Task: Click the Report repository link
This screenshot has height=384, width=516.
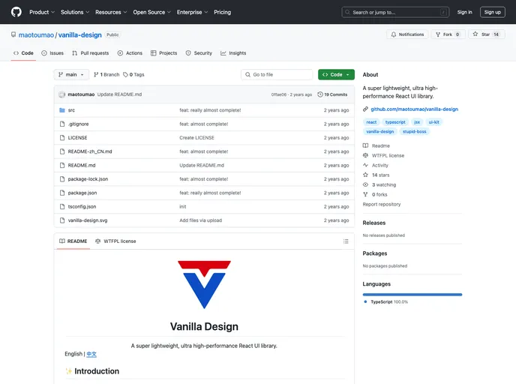Action: tap(382, 204)
